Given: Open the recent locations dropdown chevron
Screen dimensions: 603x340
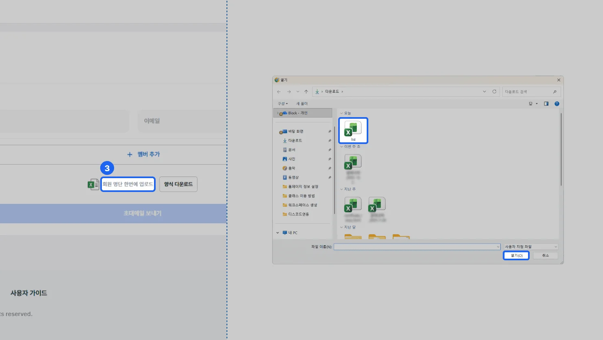Looking at the screenshot, I should click(298, 92).
